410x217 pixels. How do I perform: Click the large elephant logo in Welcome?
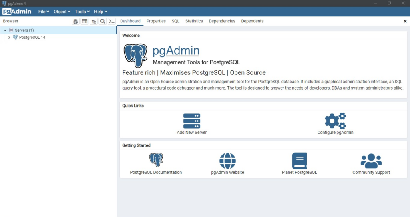[x=135, y=56]
